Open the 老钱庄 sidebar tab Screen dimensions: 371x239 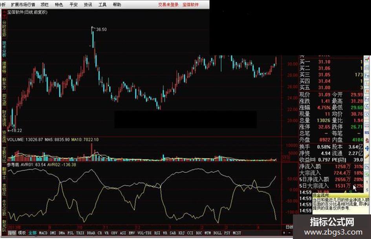pos(4,190)
